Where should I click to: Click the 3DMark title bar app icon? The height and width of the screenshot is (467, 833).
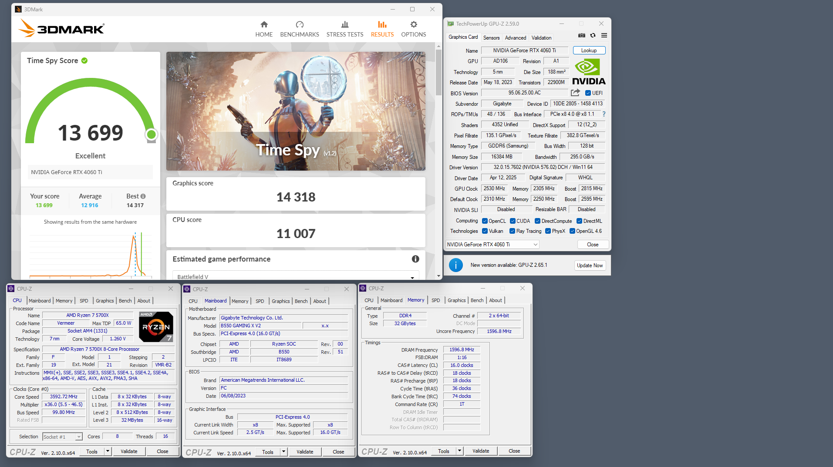[18, 9]
